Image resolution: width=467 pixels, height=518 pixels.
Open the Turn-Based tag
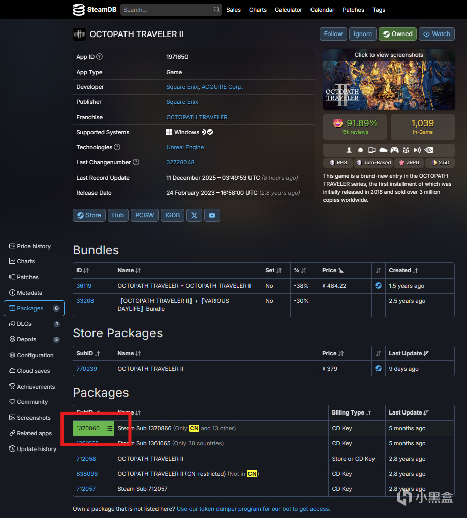(373, 162)
